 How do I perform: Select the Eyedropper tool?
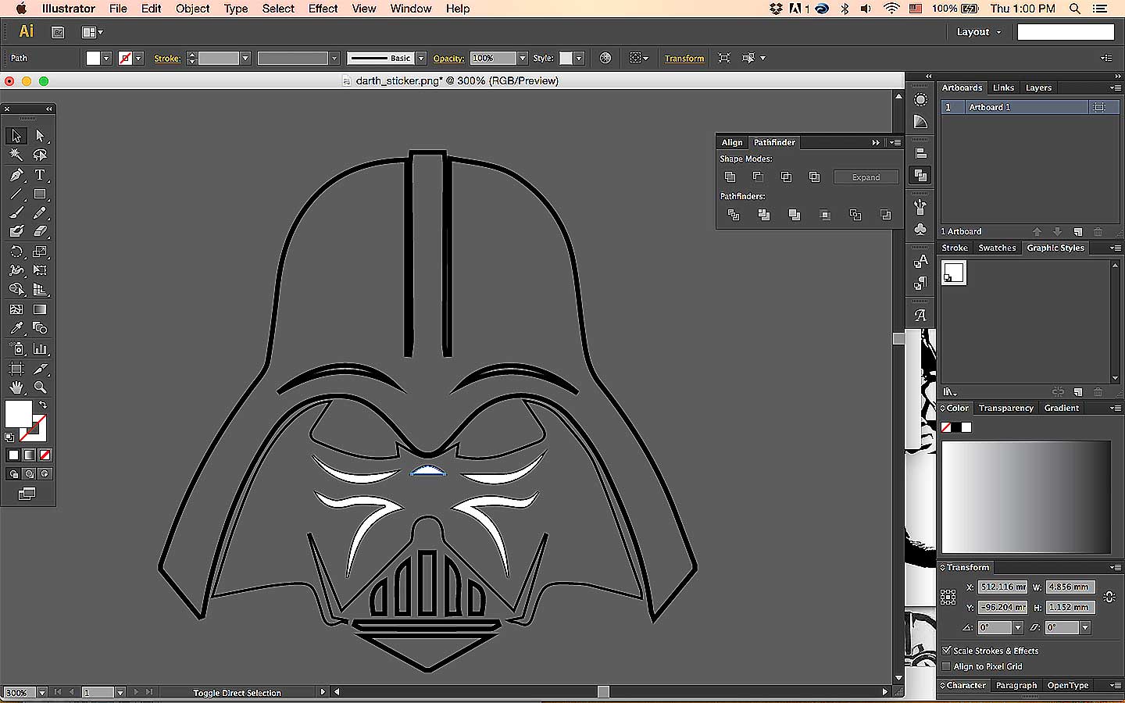point(16,328)
